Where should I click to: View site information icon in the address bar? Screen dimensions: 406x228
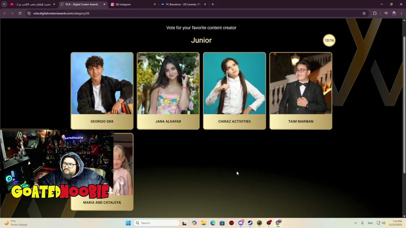pos(29,13)
